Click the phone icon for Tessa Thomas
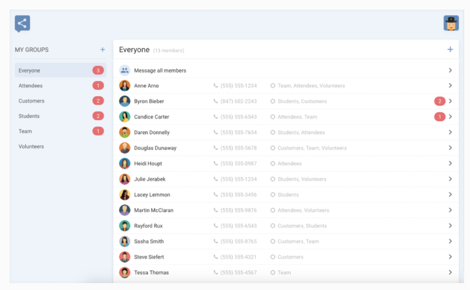 tap(216, 272)
